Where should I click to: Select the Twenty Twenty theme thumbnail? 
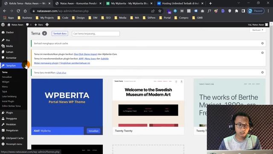[x=148, y=103]
